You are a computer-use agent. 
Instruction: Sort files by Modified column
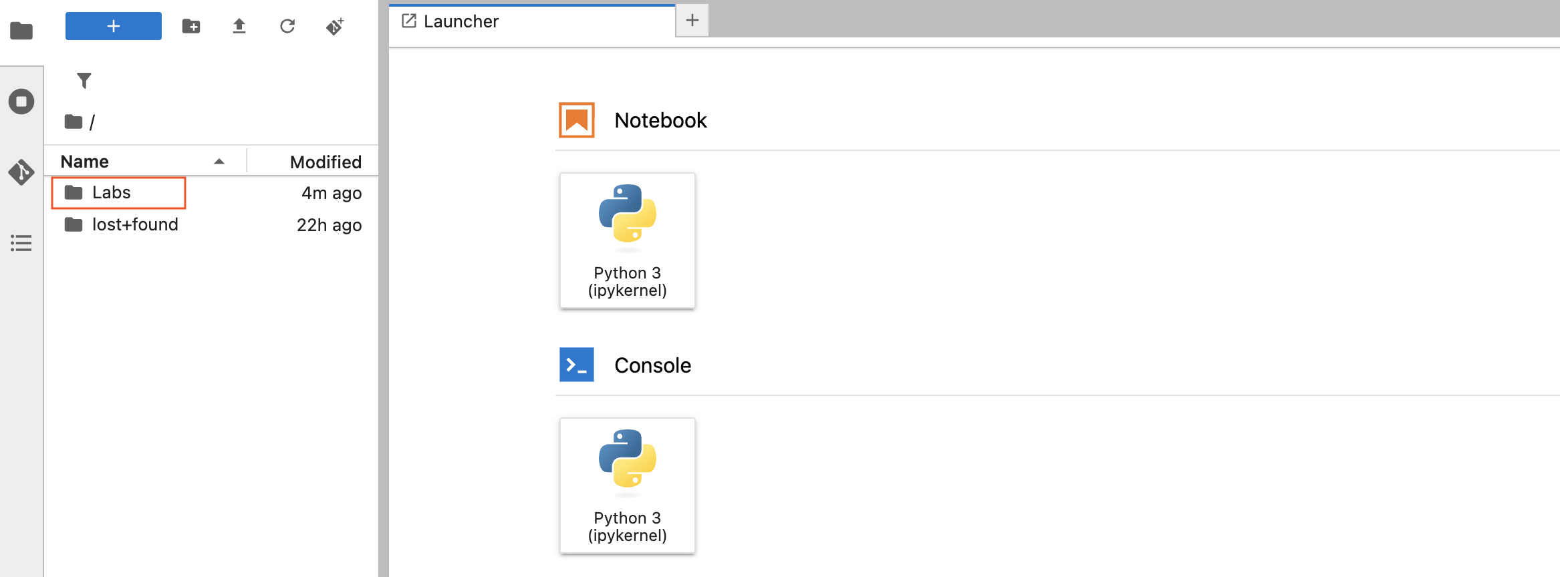(x=326, y=162)
